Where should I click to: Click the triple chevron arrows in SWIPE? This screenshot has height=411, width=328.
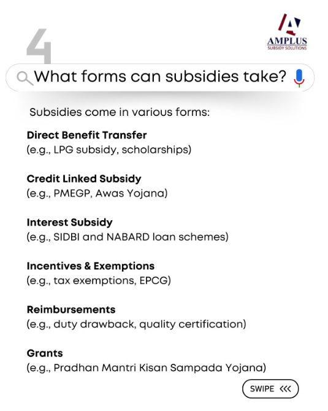tap(285, 389)
